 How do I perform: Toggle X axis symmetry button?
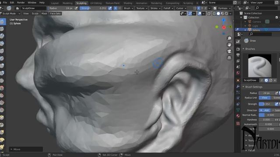pyautogui.click(x=199, y=8)
